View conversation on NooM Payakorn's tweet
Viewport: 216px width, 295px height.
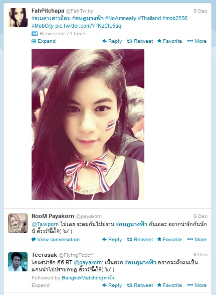56,239
